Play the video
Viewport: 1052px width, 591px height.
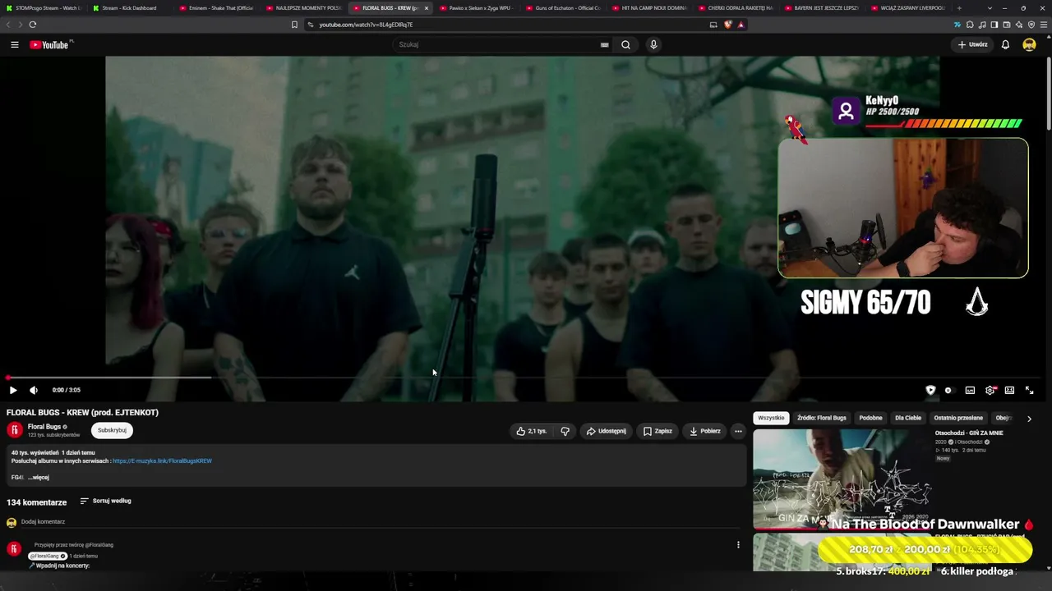tap(12, 390)
